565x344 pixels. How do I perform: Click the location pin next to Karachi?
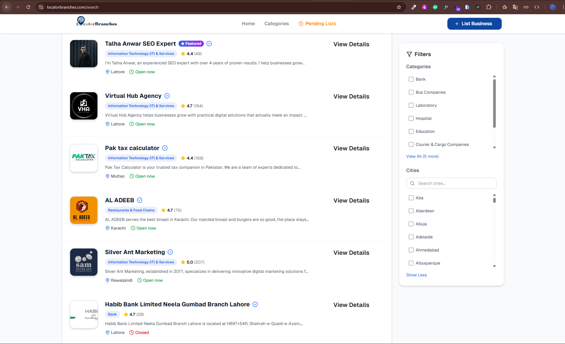coord(108,228)
